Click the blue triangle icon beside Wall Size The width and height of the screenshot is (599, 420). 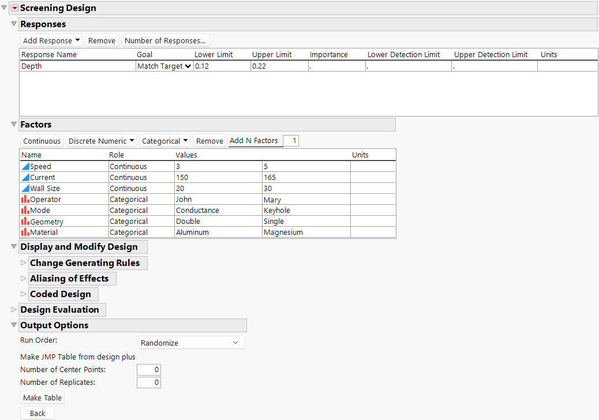click(x=25, y=188)
